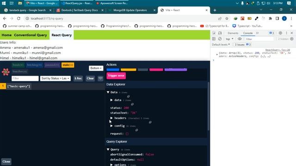The image size is (296, 166).
Task: Open the Conventional Query nav link
Action: tap(31, 35)
